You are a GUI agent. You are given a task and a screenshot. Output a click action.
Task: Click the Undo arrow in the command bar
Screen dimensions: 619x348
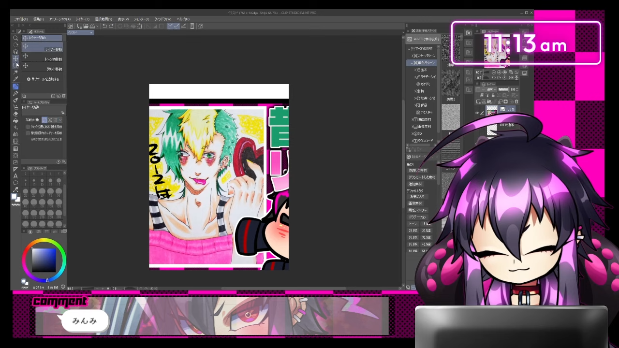coord(104,26)
